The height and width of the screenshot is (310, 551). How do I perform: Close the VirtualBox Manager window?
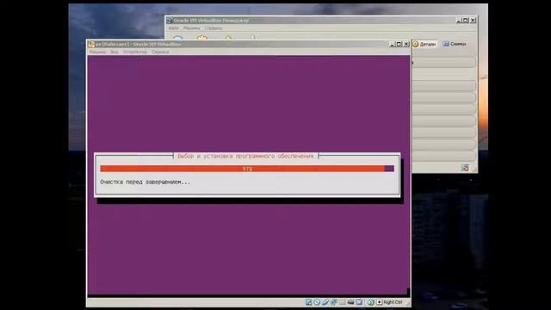click(473, 21)
